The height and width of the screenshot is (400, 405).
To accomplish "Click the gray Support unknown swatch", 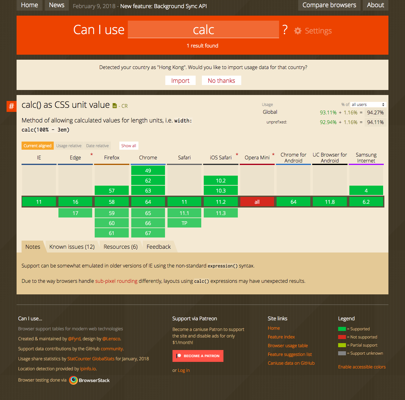I will pos(342,353).
